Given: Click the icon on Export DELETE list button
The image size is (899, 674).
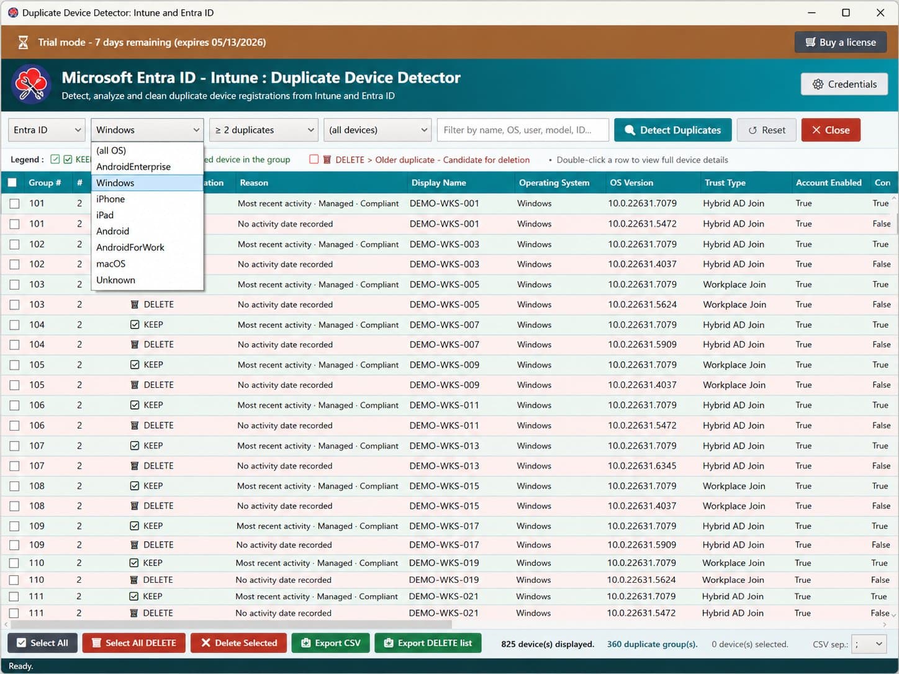Looking at the screenshot, I should (389, 643).
